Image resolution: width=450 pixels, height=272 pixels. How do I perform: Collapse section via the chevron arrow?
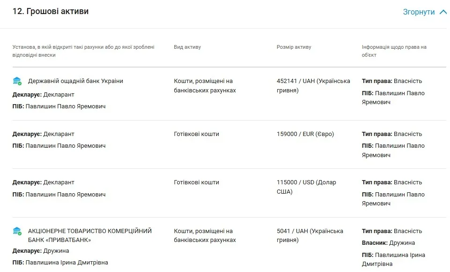pyautogui.click(x=443, y=12)
